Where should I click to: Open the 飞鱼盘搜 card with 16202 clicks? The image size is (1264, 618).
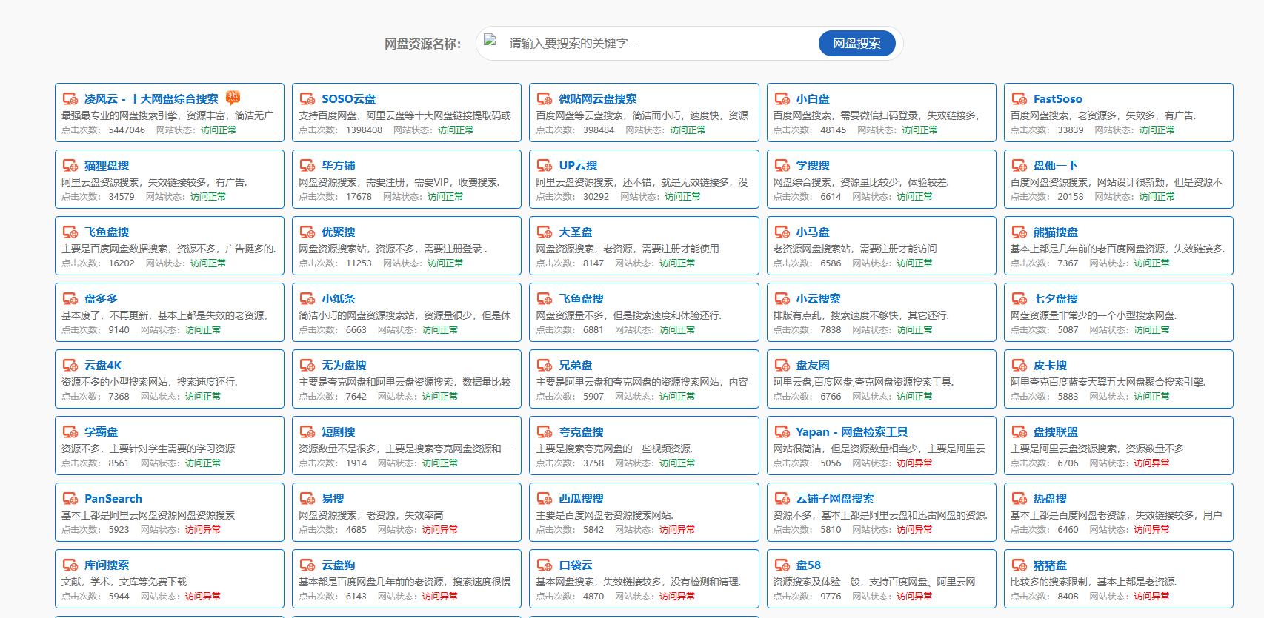pos(170,246)
